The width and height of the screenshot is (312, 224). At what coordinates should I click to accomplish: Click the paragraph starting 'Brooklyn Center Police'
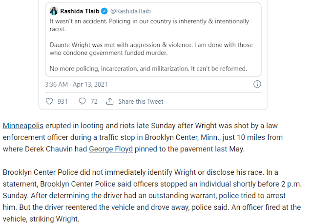coord(152,195)
